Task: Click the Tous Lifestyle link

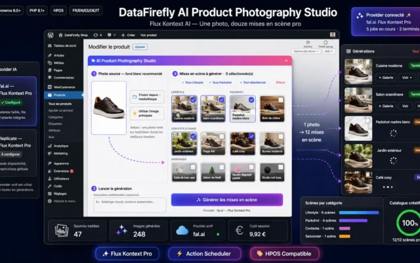Action: (192, 82)
